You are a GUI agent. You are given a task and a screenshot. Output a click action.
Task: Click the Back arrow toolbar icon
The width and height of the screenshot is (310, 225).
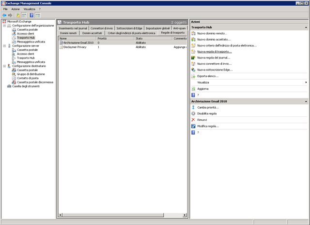point(4,15)
